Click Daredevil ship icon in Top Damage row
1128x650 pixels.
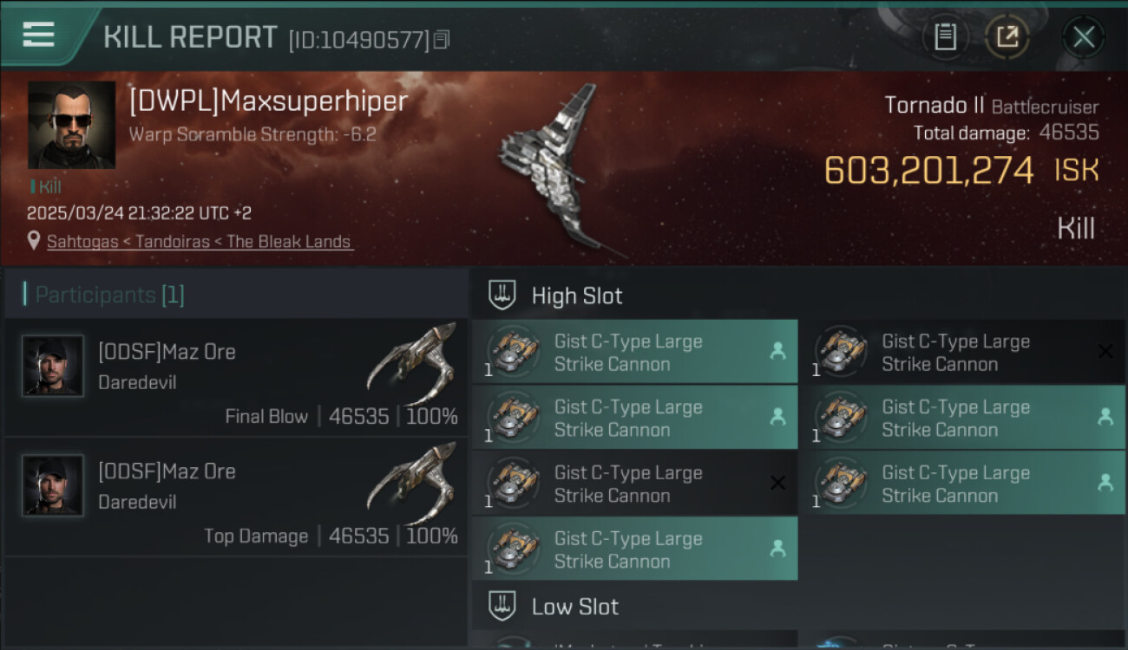pyautogui.click(x=413, y=484)
